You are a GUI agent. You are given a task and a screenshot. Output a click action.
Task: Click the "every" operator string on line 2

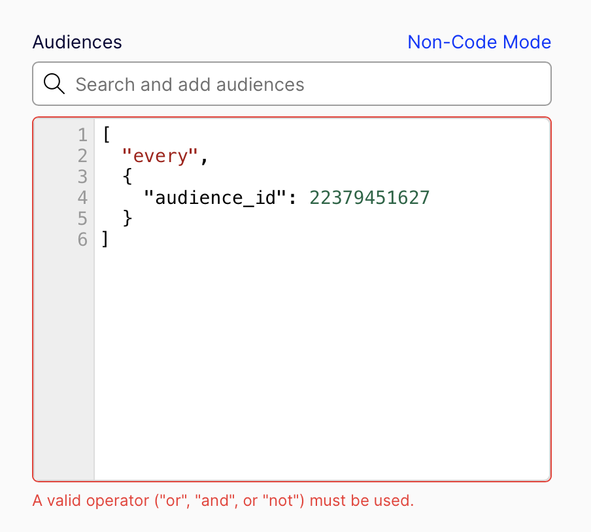pyautogui.click(x=159, y=156)
